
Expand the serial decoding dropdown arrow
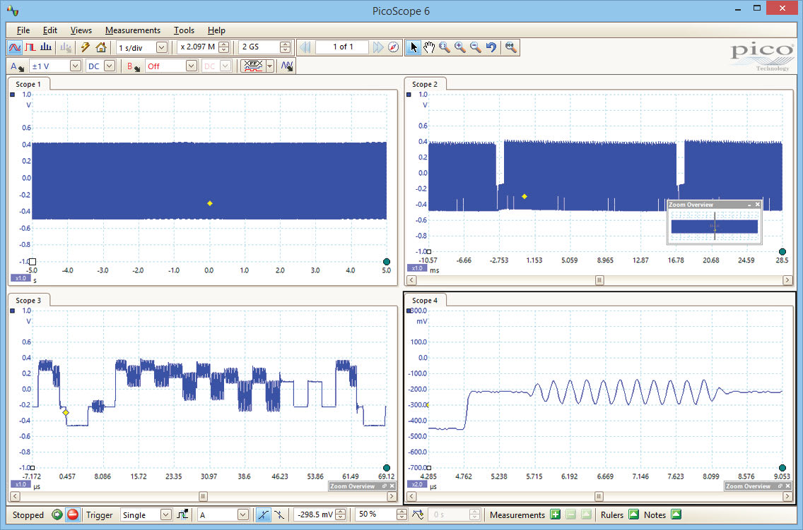(x=270, y=66)
